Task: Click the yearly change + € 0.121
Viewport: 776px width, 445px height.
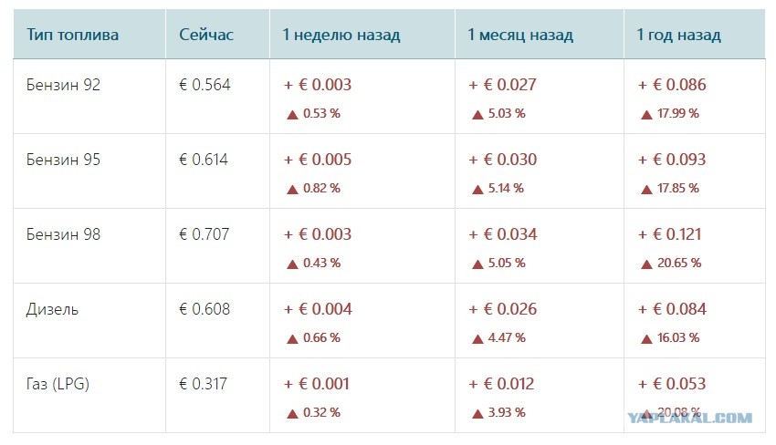Action: pyautogui.click(x=669, y=234)
